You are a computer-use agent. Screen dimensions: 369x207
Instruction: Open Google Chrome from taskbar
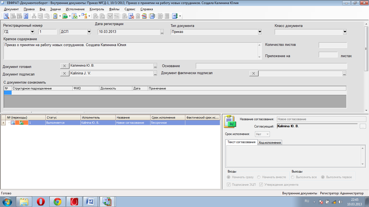point(58,201)
